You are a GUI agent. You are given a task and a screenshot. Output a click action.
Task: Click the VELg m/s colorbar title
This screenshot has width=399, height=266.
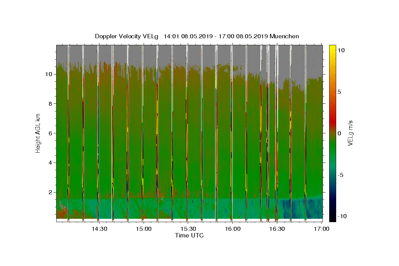350,133
